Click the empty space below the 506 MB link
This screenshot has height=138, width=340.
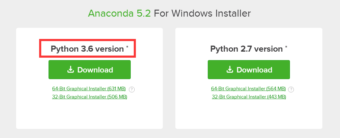[89, 115]
